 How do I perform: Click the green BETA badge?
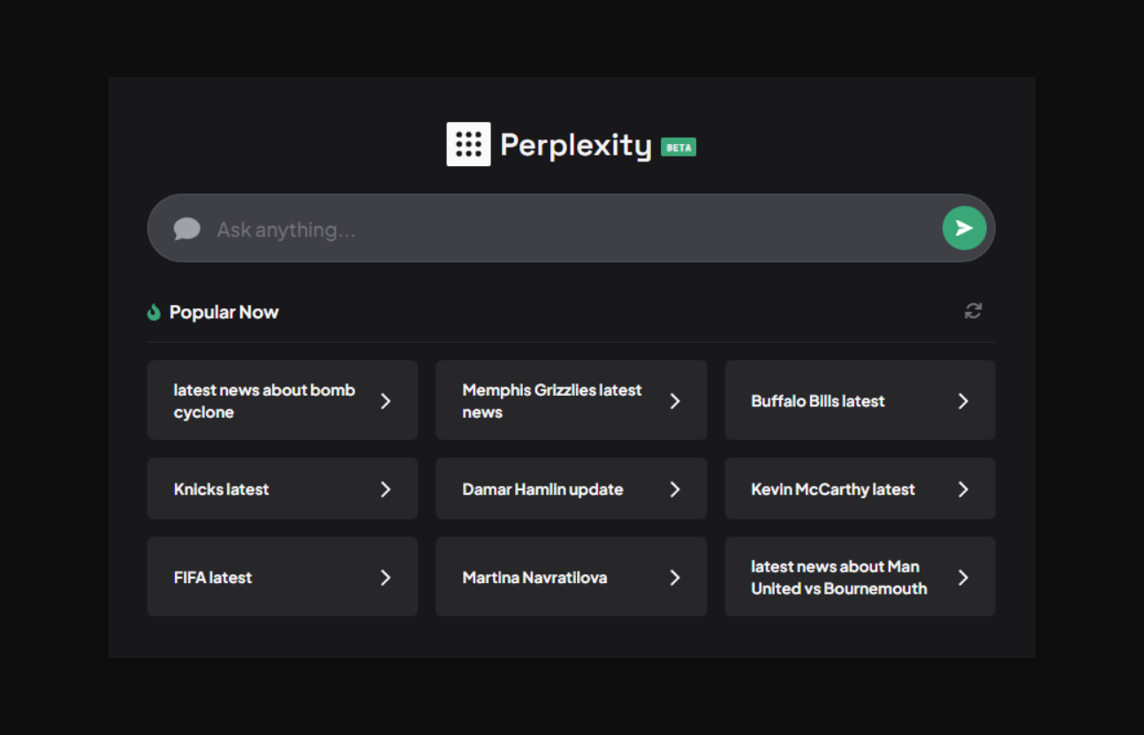(x=678, y=148)
